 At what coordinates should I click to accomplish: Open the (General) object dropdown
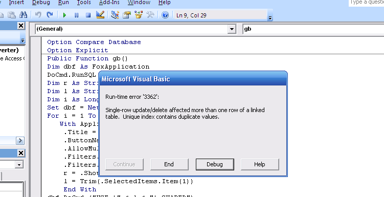[x=232, y=29]
